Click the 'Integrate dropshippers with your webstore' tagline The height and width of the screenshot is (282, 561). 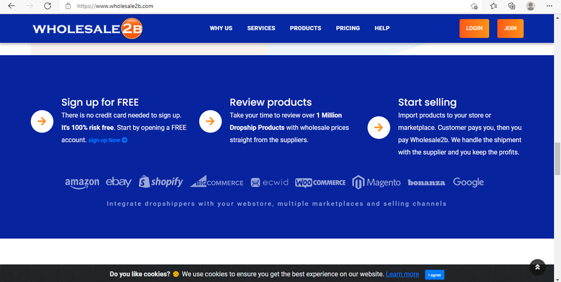pos(277,204)
